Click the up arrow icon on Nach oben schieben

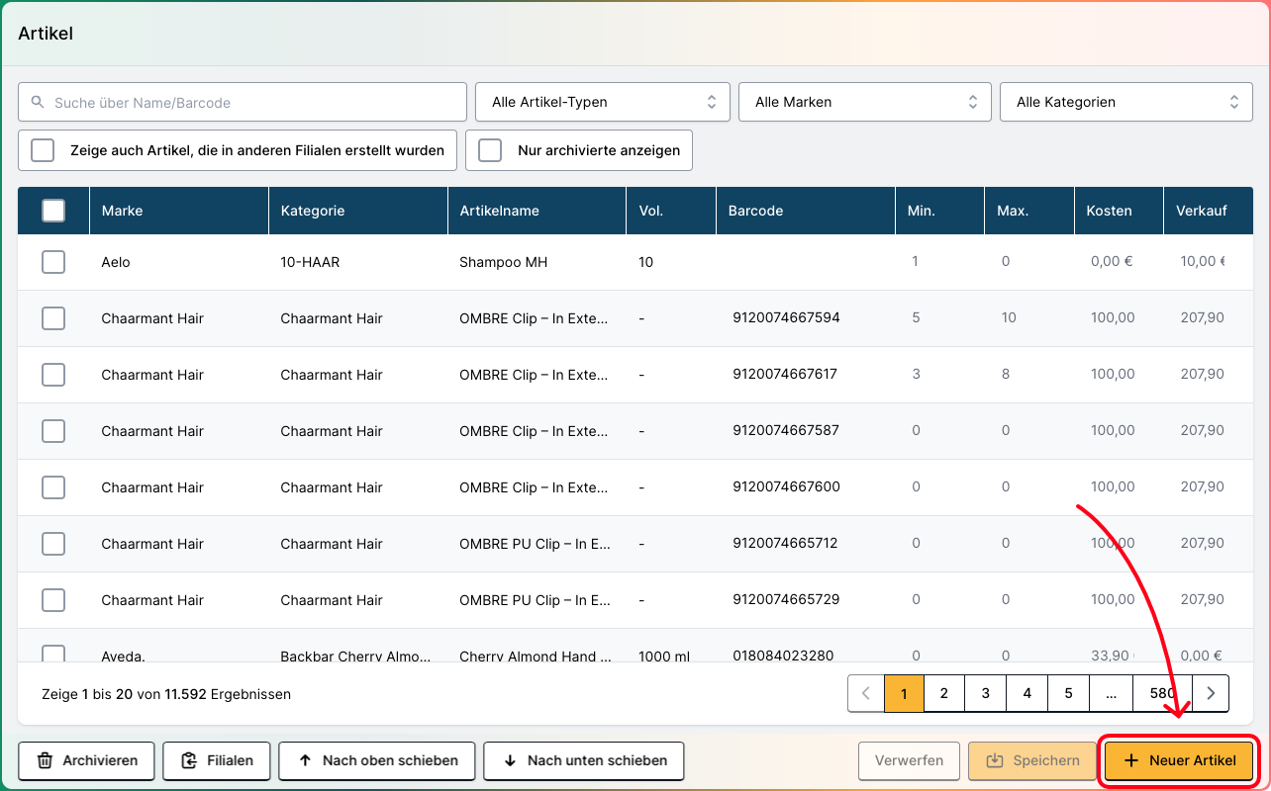[305, 760]
